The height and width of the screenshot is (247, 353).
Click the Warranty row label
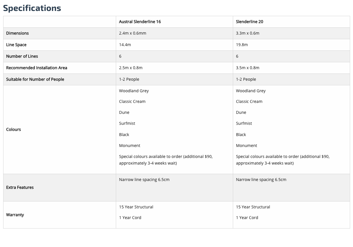pyautogui.click(x=15, y=215)
